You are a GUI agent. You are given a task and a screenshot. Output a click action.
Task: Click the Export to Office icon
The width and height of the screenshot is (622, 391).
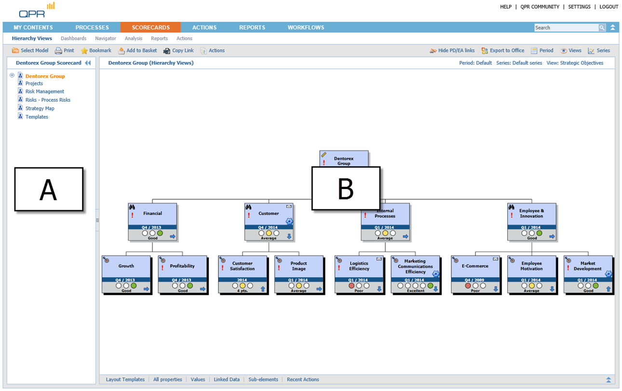[x=485, y=51]
